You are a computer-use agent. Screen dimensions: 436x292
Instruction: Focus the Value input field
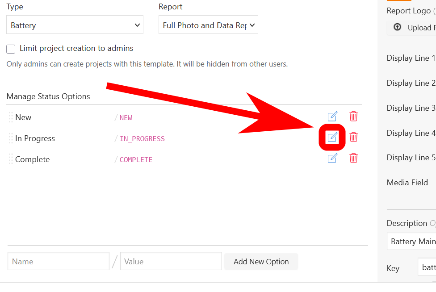(x=171, y=261)
